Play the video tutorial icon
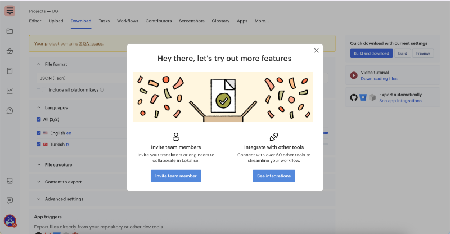The height and width of the screenshot is (234, 450). pyautogui.click(x=354, y=75)
